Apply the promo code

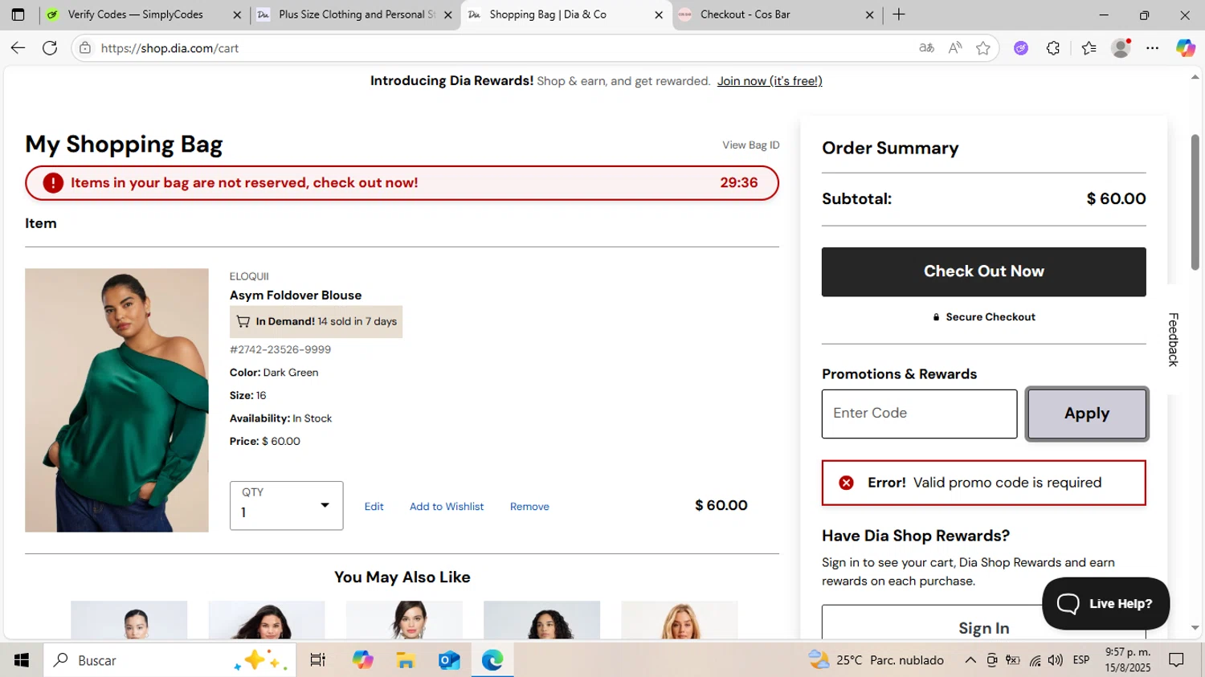(1087, 414)
